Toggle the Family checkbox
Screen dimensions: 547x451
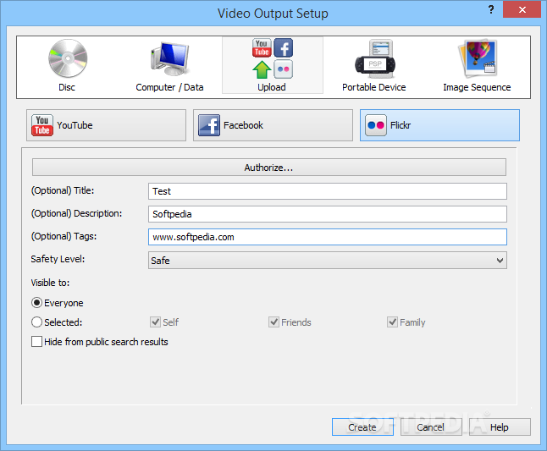392,322
